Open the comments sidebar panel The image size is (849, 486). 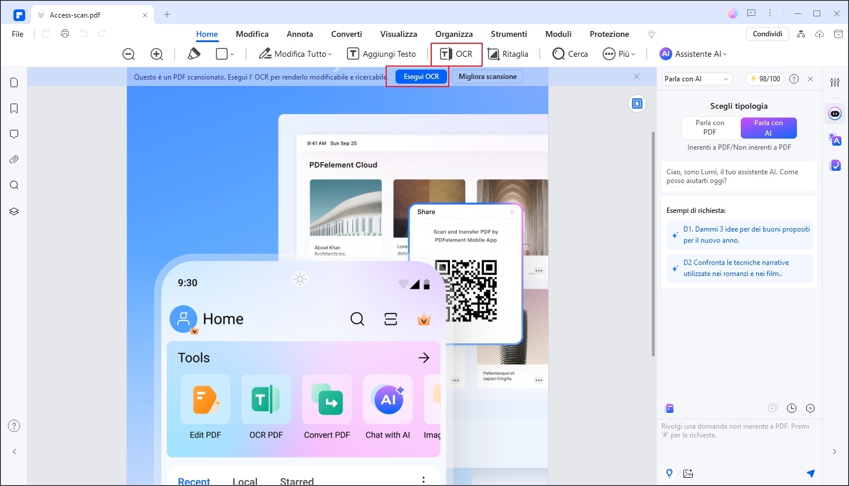[x=15, y=134]
